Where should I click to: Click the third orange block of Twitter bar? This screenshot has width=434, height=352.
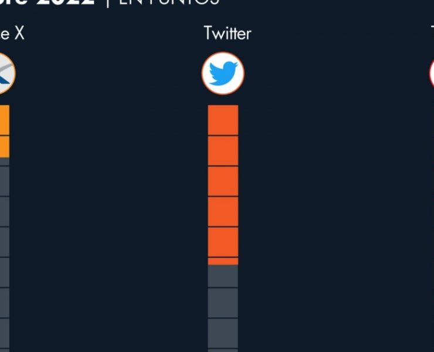pos(223,181)
